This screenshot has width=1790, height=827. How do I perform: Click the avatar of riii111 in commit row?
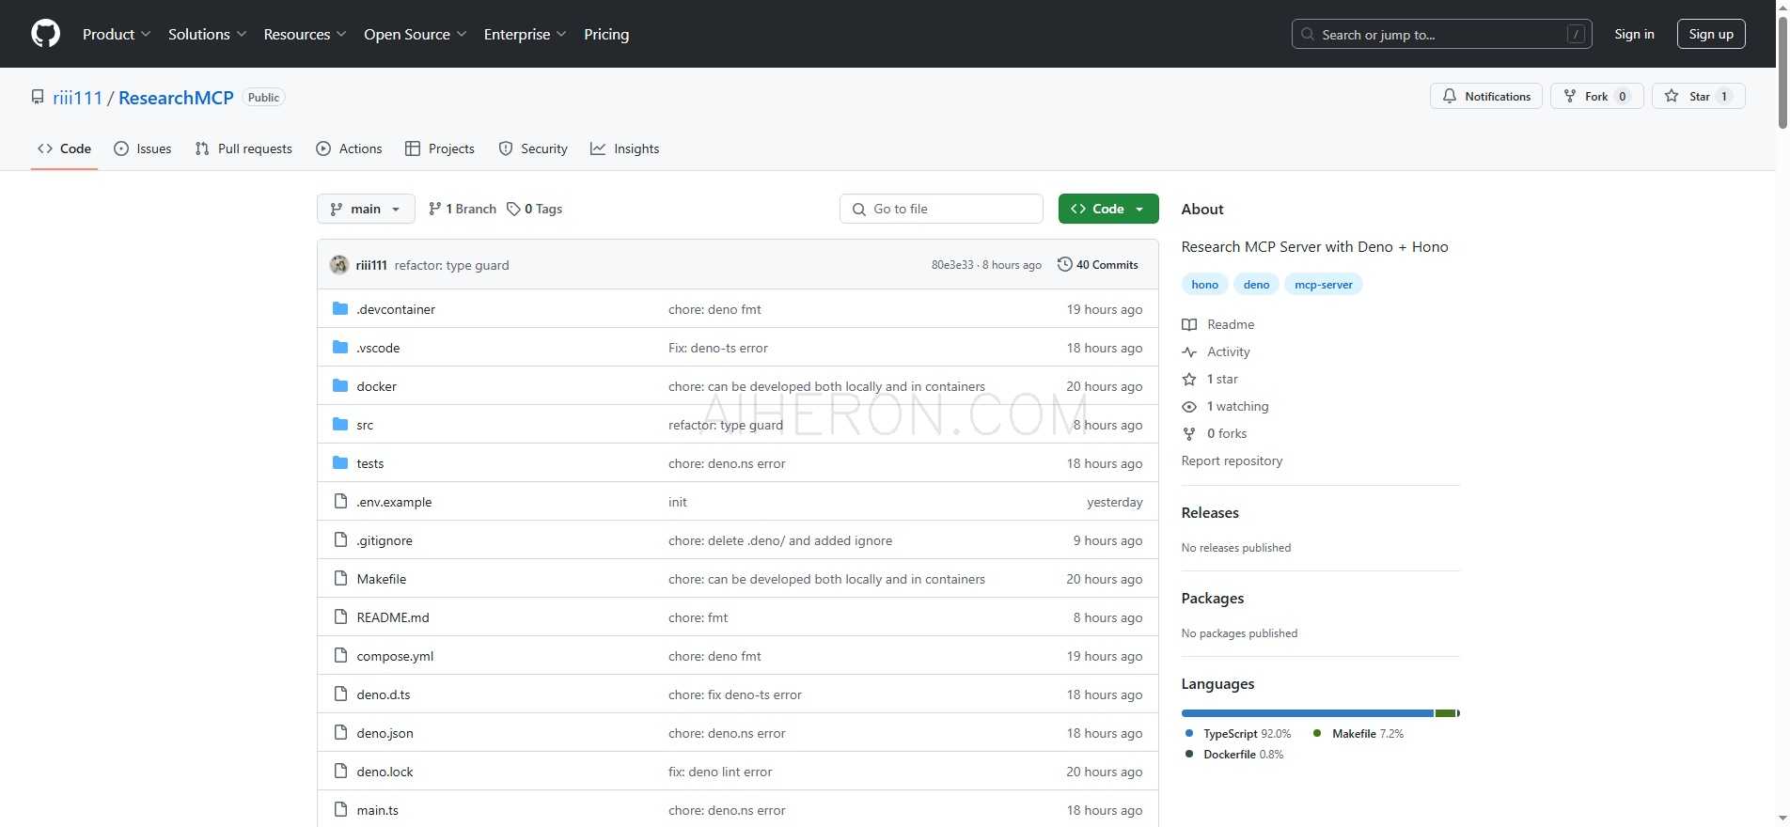339,265
